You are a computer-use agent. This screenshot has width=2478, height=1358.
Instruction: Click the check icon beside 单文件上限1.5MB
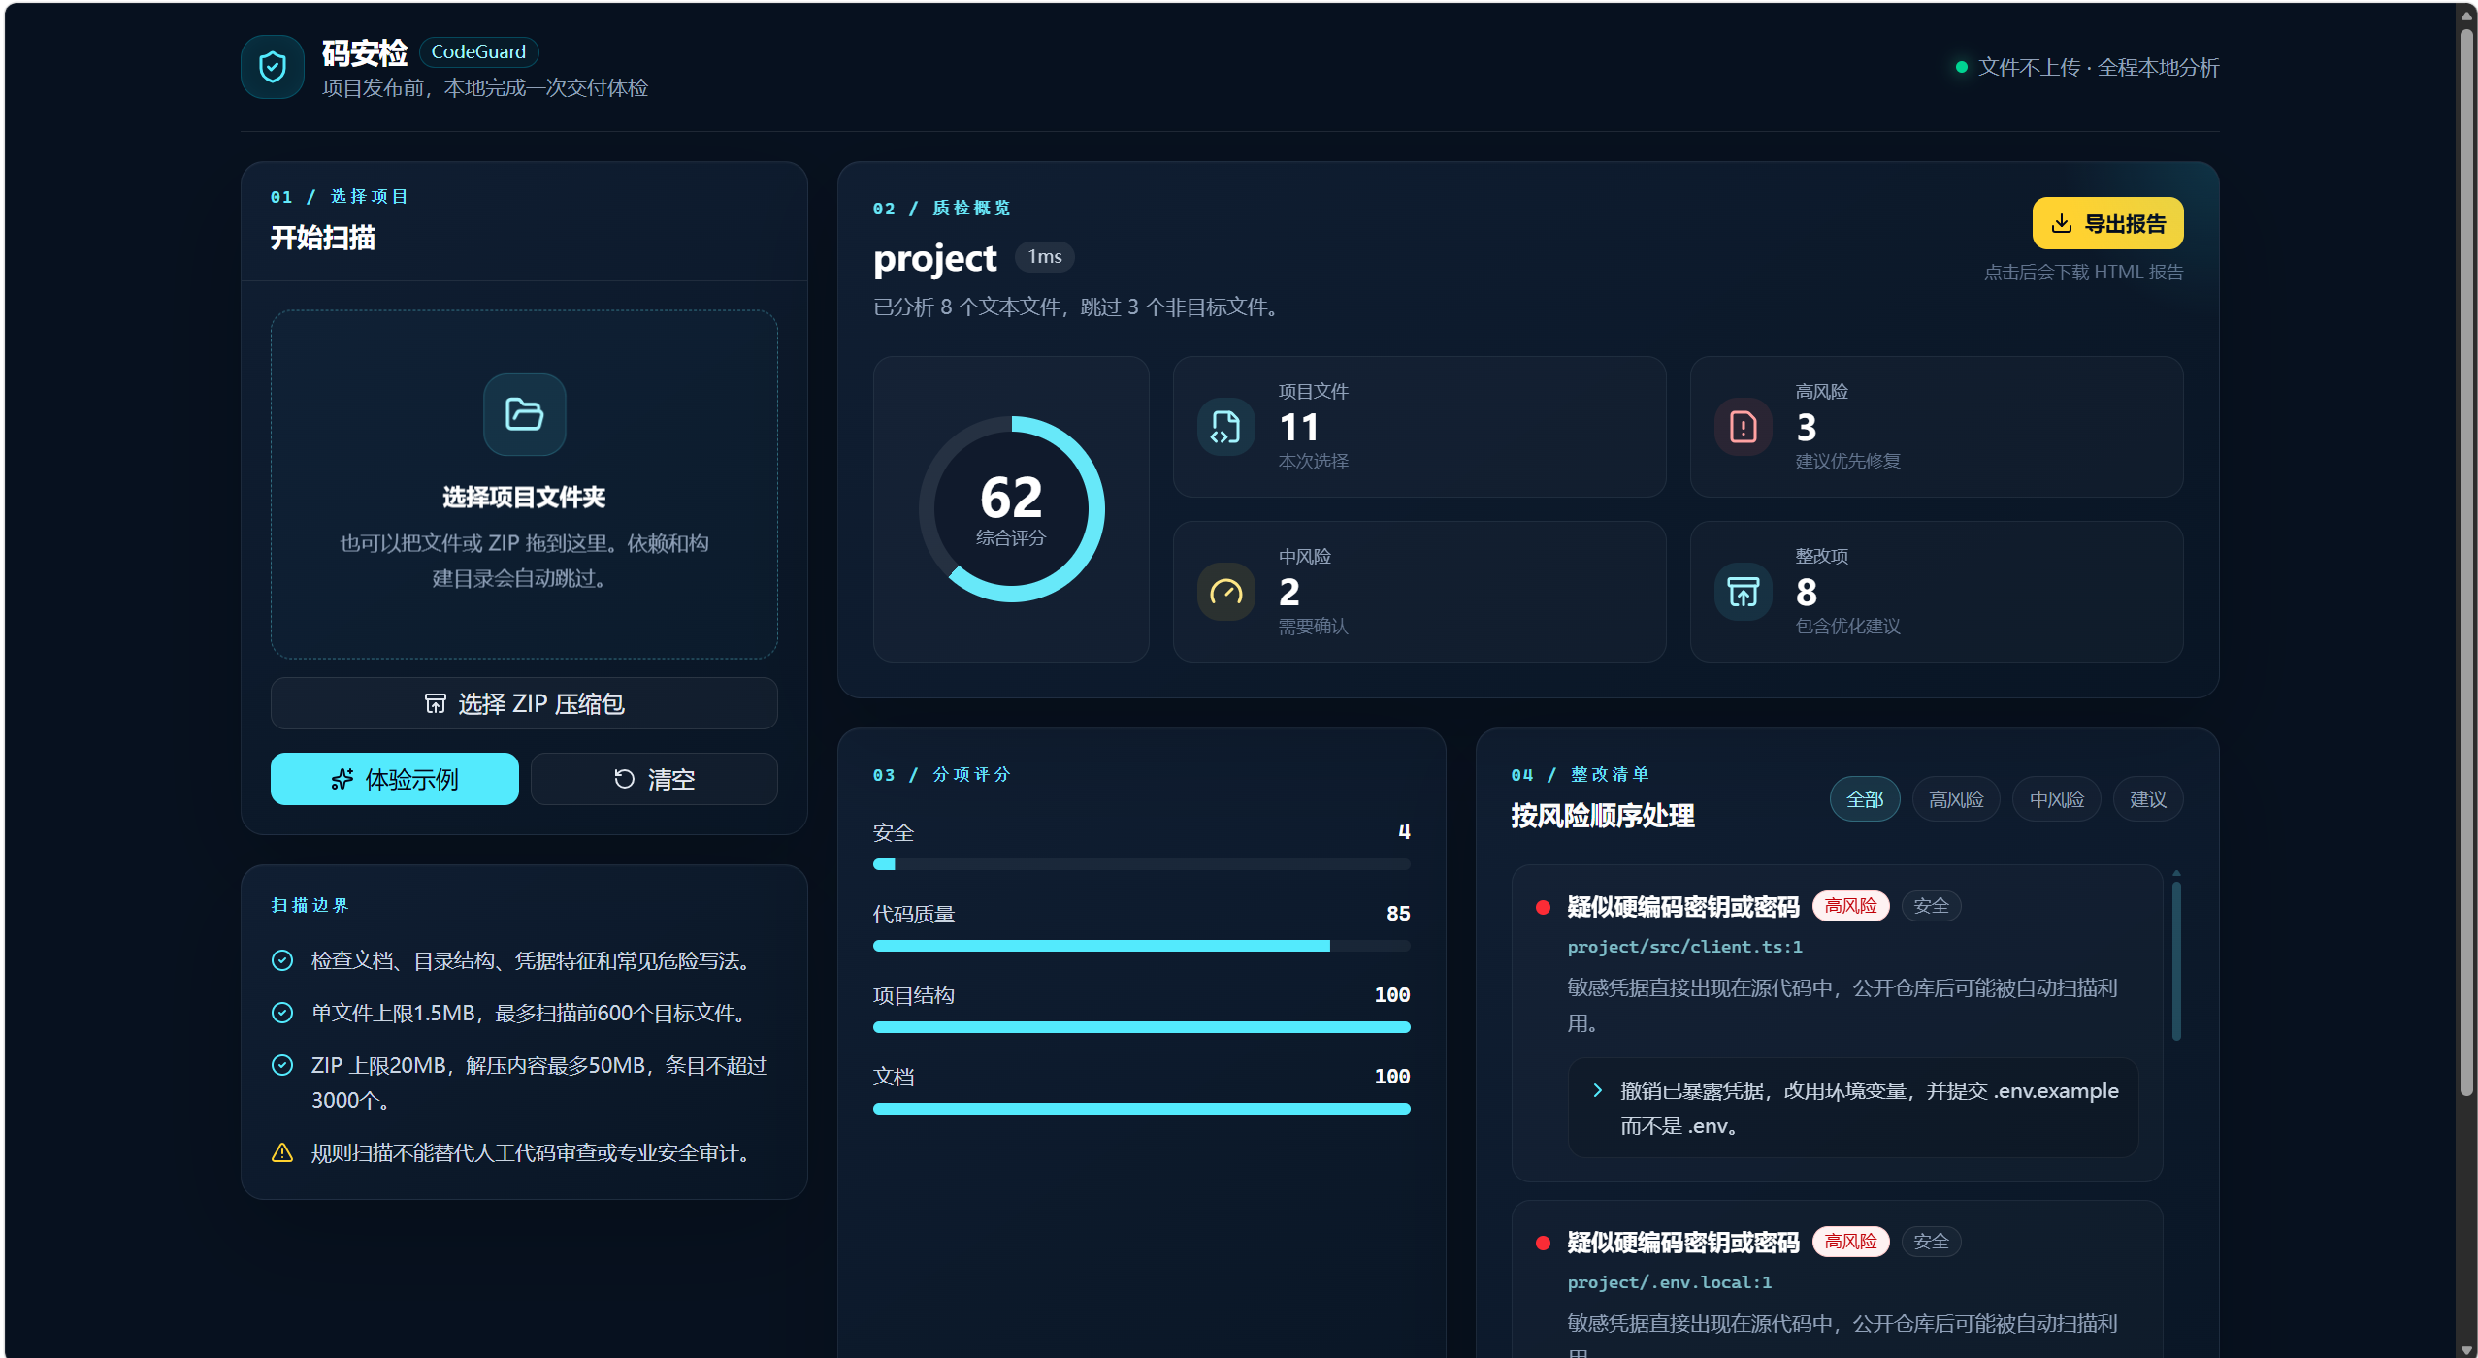coord(282,1013)
